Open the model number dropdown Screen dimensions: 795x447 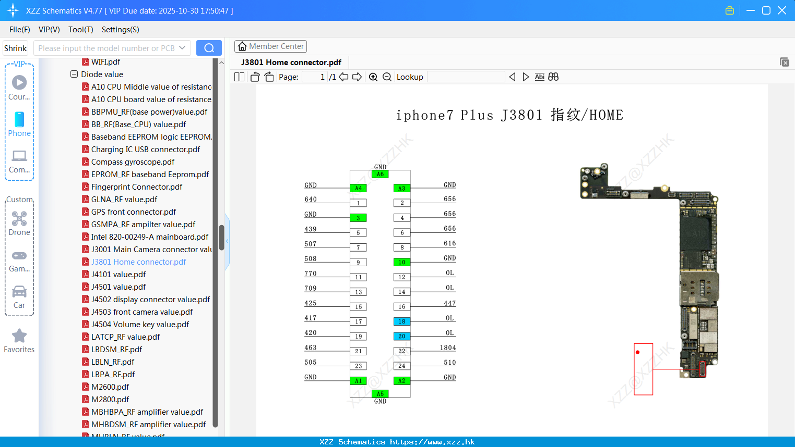(182, 48)
